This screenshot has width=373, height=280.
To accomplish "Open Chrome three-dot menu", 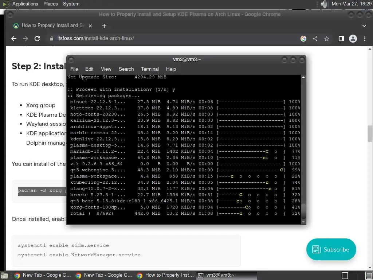I will pos(365,39).
